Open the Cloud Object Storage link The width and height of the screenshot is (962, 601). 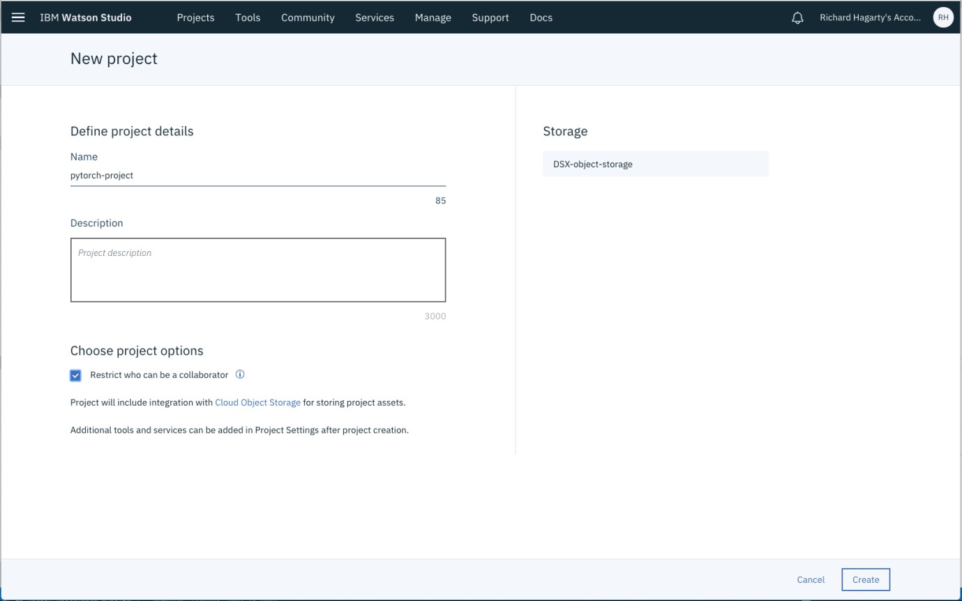[x=257, y=402]
